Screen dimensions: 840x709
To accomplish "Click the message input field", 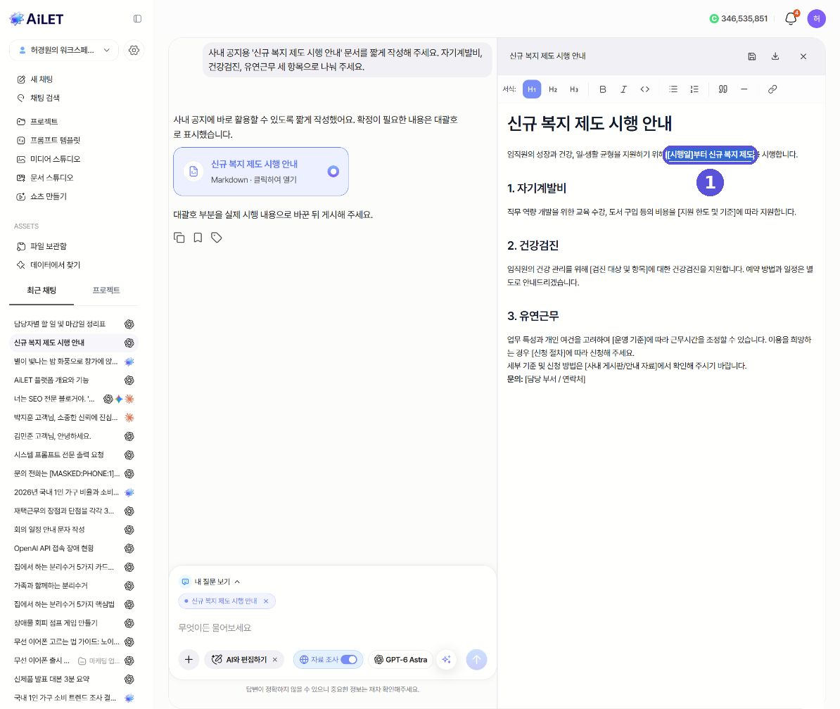I will tap(332, 627).
